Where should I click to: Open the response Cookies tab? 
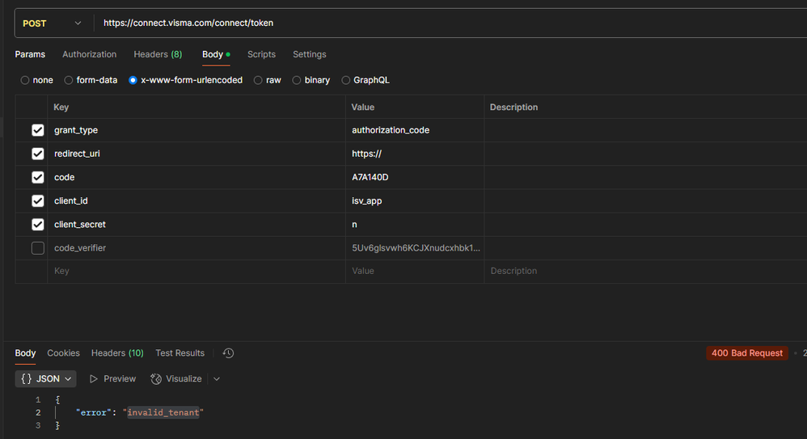coord(63,353)
